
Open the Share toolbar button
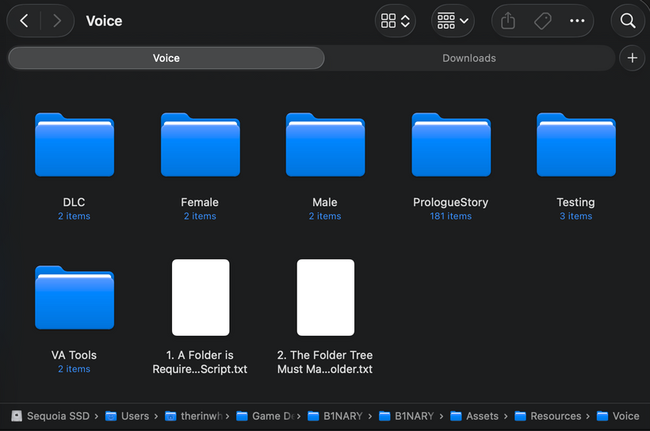click(x=508, y=21)
